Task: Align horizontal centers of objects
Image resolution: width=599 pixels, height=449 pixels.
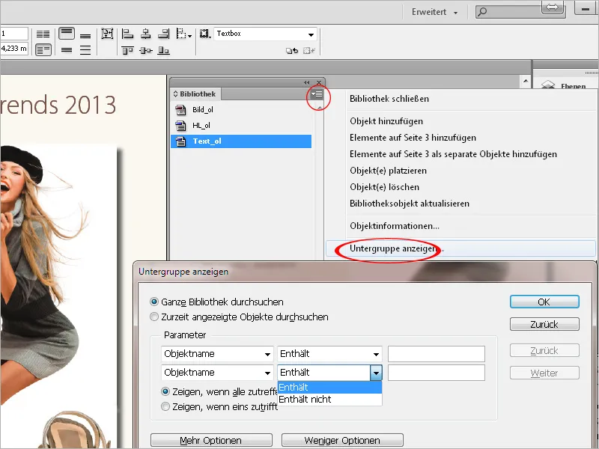Action: coord(145,34)
